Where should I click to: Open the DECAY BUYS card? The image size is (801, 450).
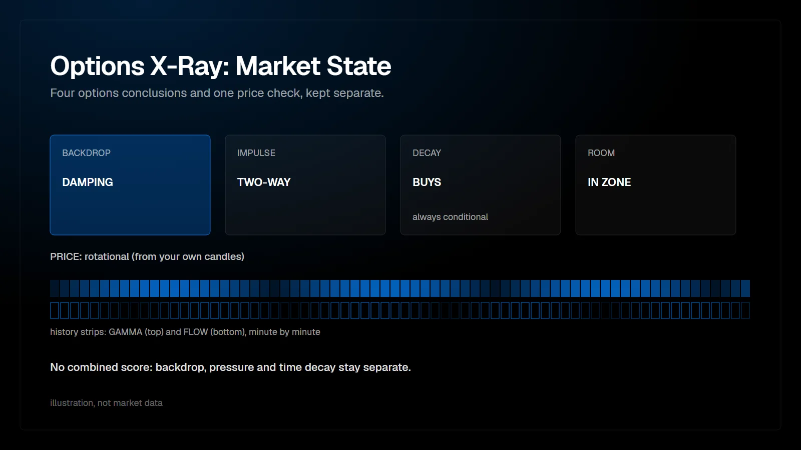pos(481,185)
